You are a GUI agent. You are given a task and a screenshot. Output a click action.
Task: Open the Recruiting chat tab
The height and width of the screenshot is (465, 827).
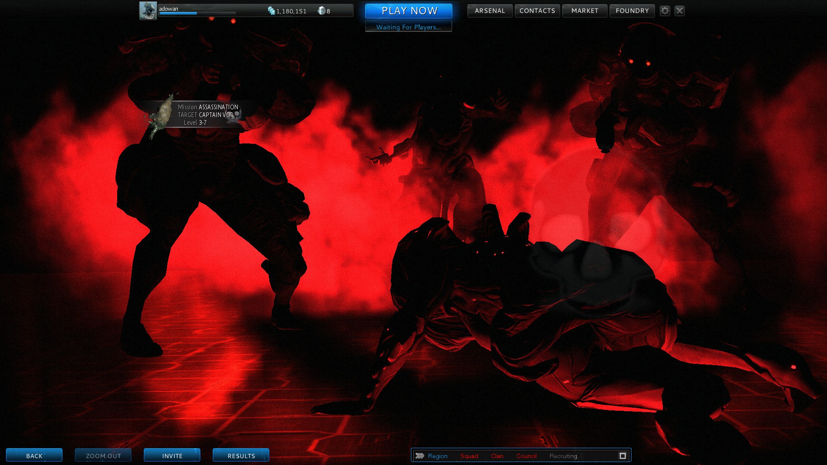coord(563,456)
